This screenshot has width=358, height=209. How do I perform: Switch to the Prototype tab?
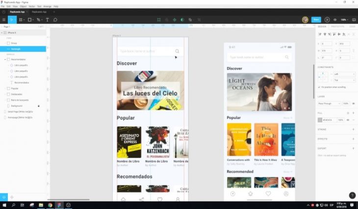[337, 26]
